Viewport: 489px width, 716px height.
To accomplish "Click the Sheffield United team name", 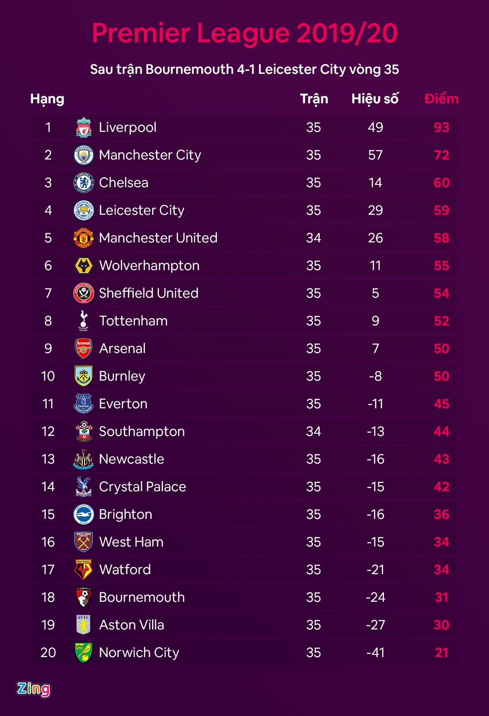I will pos(149,293).
